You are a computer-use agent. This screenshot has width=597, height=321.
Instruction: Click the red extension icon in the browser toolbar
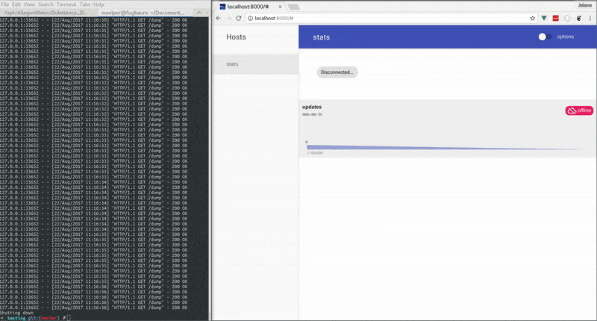pyautogui.click(x=555, y=18)
